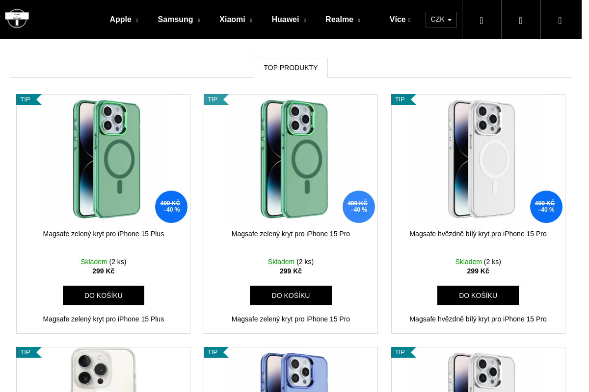Image resolution: width=589 pixels, height=392 pixels.
Task: Click the green iPhone 15 Plus case image
Action: 104,159
